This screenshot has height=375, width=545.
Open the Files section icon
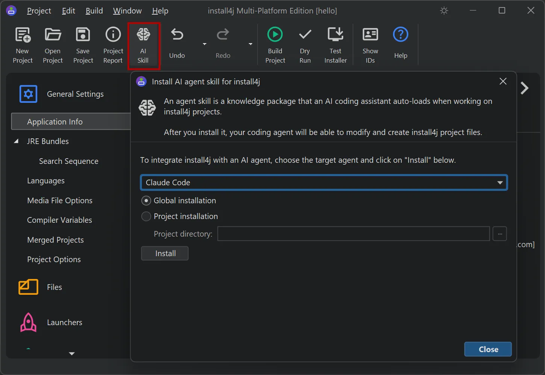point(28,287)
